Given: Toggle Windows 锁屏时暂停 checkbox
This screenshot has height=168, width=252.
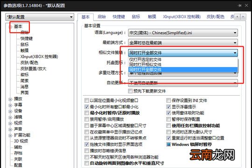Looking at the screenshot, I should (168, 144).
